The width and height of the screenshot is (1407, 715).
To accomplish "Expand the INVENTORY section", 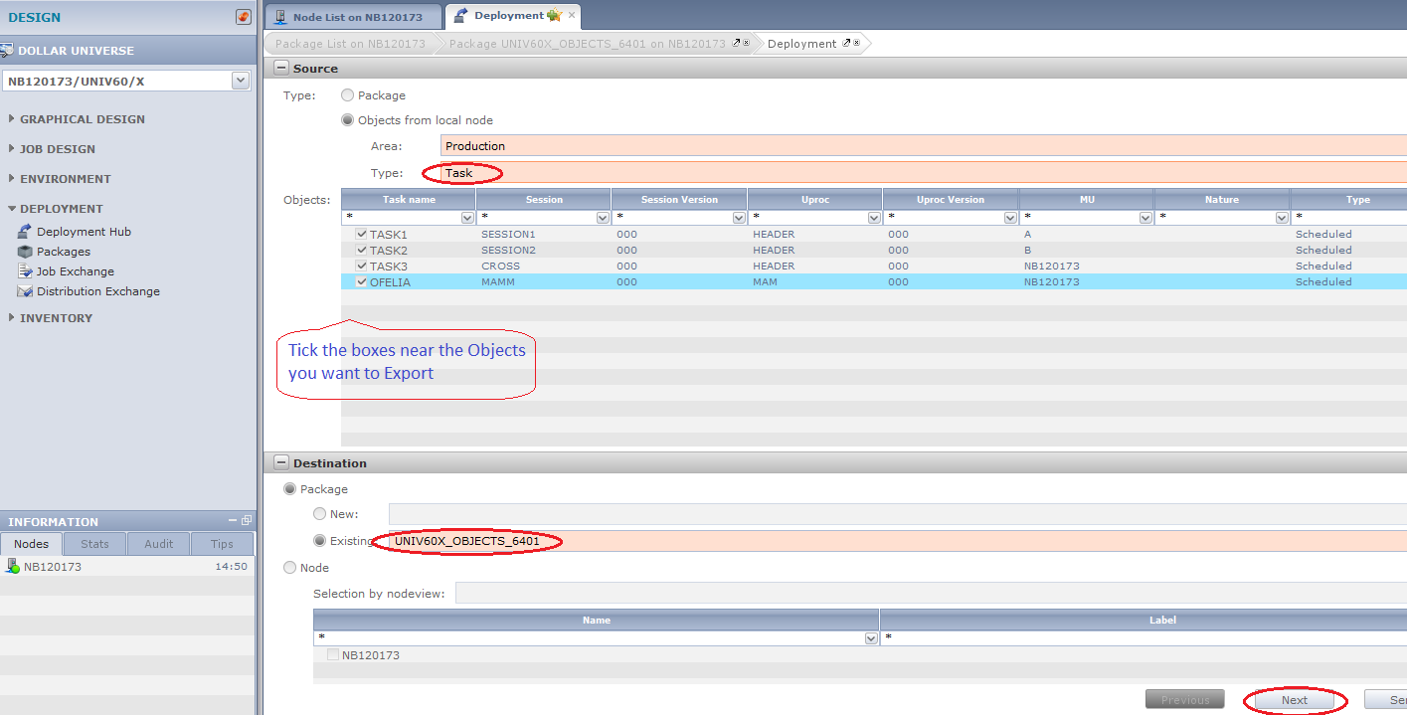I will point(11,318).
